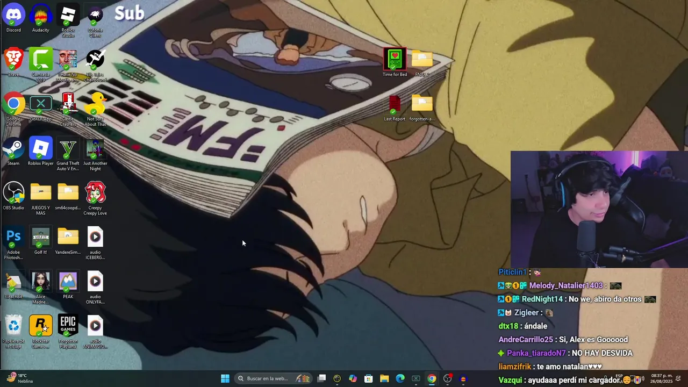Viewport: 688px width, 387px height.
Task: Select the audio ANIMACIO media file
Action: (x=95, y=332)
